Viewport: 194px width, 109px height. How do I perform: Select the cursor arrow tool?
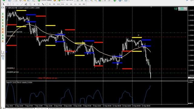[3, 4]
